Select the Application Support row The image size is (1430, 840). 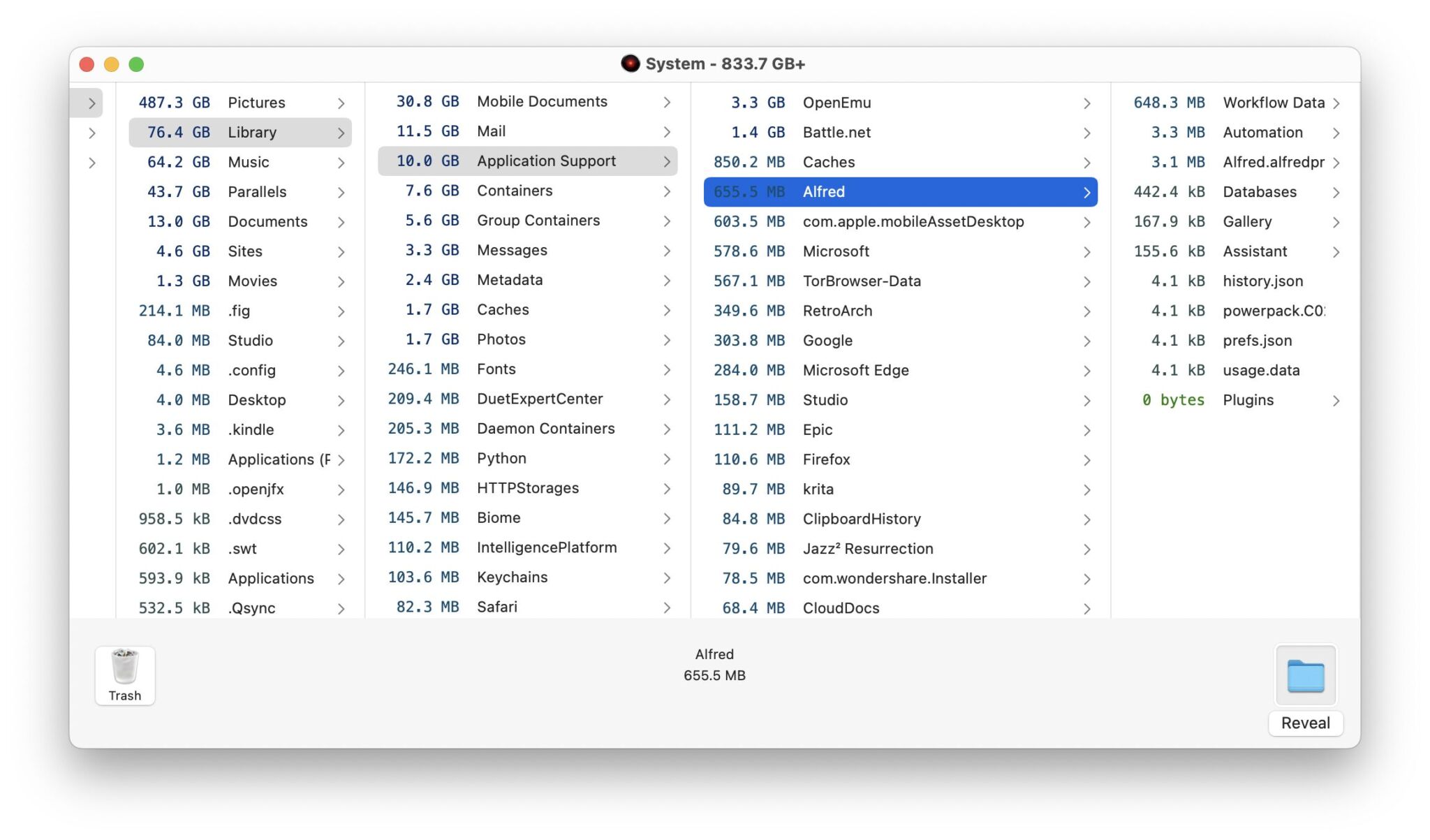click(x=527, y=161)
